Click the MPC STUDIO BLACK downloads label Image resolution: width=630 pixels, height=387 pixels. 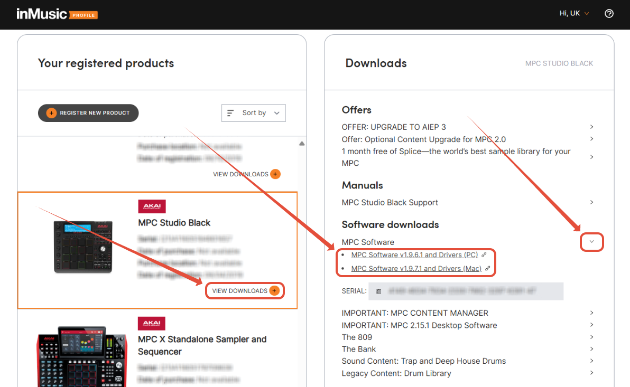click(x=559, y=63)
